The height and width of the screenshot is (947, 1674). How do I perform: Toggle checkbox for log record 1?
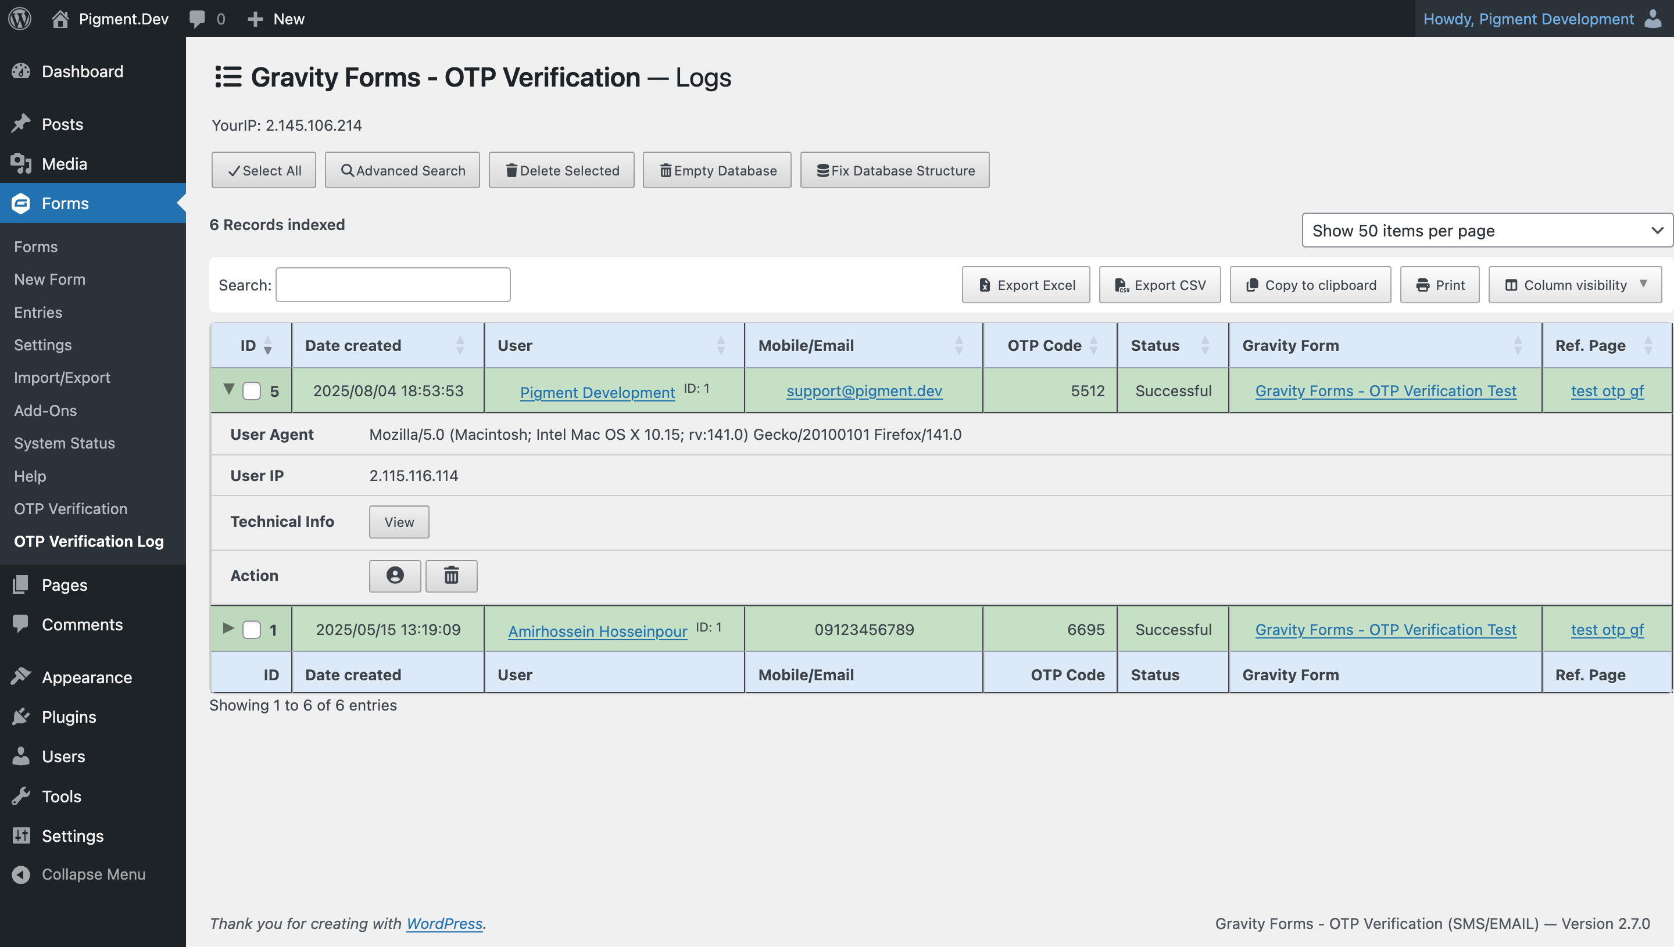click(252, 630)
